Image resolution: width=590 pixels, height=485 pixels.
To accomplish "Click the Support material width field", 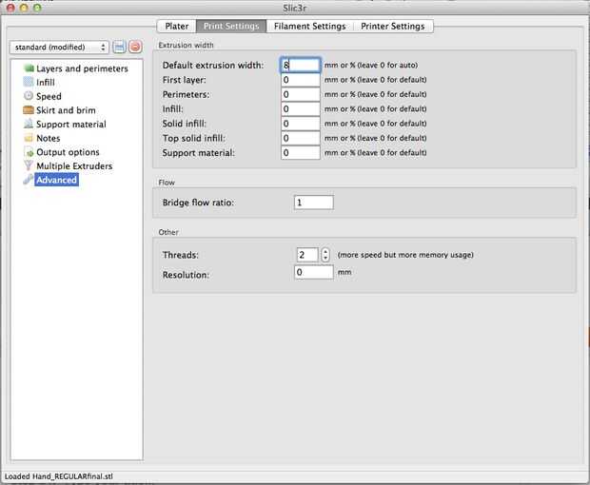I will tap(301, 153).
